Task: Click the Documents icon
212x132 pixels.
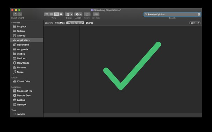Action: (15, 45)
